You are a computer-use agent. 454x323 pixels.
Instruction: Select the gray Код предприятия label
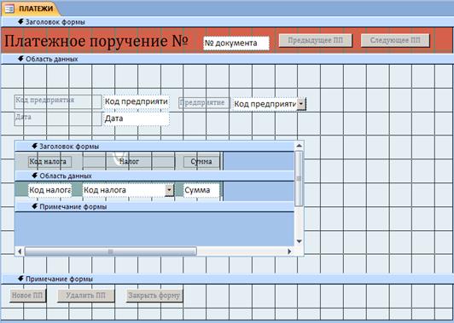pos(58,101)
